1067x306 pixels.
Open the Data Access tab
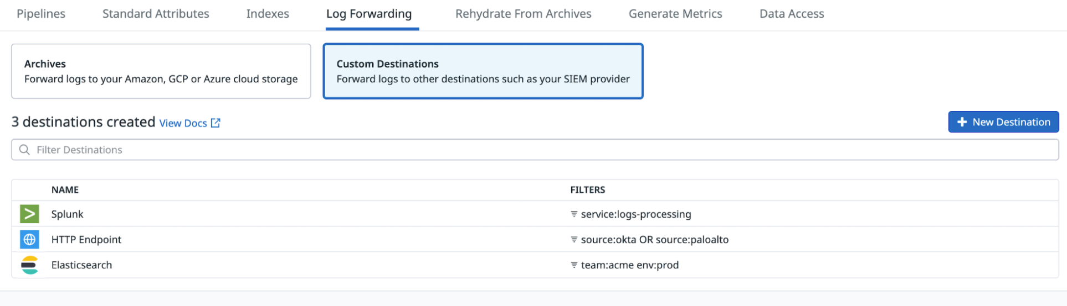click(792, 14)
